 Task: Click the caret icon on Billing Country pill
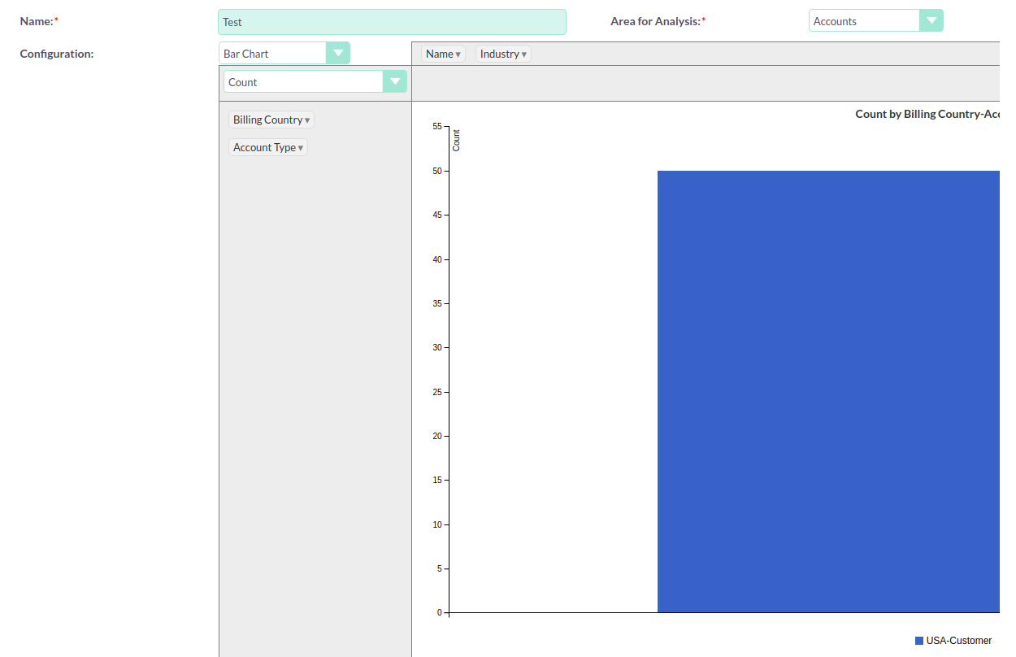[306, 120]
